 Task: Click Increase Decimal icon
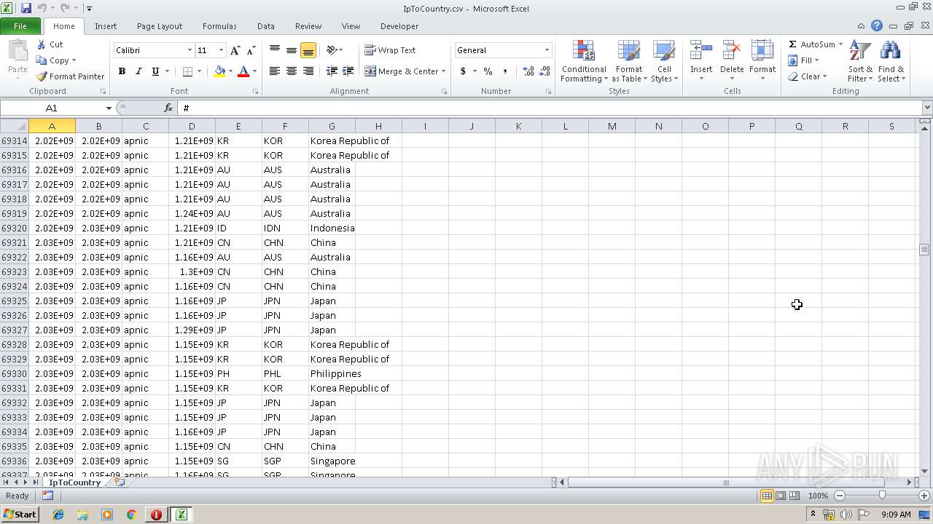coord(528,71)
